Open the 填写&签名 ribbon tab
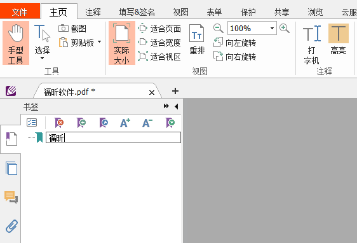The width and height of the screenshot is (357, 243). tap(137, 12)
